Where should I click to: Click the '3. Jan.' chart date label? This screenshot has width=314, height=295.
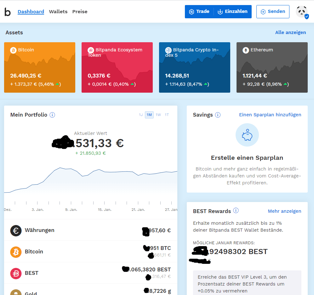(38, 210)
